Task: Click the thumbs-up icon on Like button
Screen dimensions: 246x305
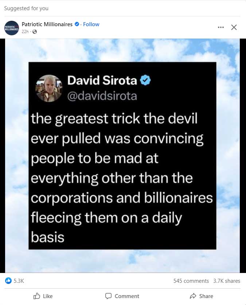Action: pyautogui.click(x=36, y=296)
